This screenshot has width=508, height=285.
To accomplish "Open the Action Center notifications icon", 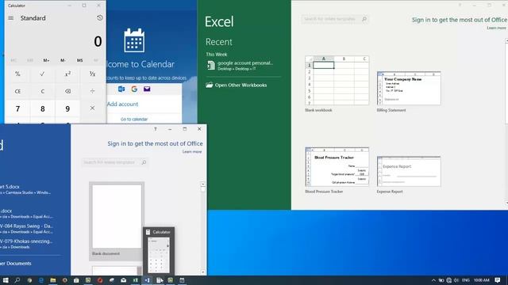I will (498, 280).
